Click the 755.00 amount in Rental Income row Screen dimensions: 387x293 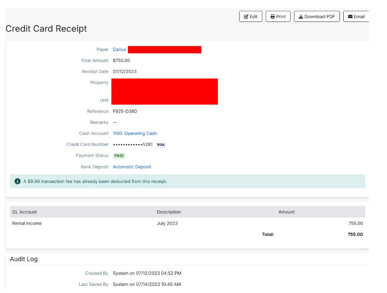356,223
